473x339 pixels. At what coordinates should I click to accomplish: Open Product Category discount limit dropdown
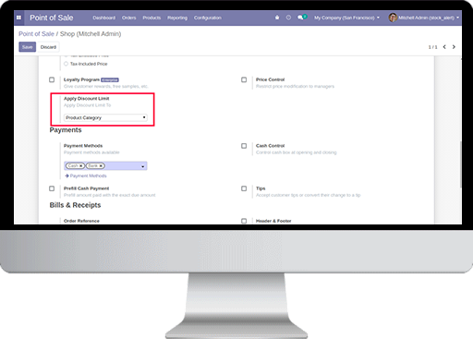click(x=105, y=117)
